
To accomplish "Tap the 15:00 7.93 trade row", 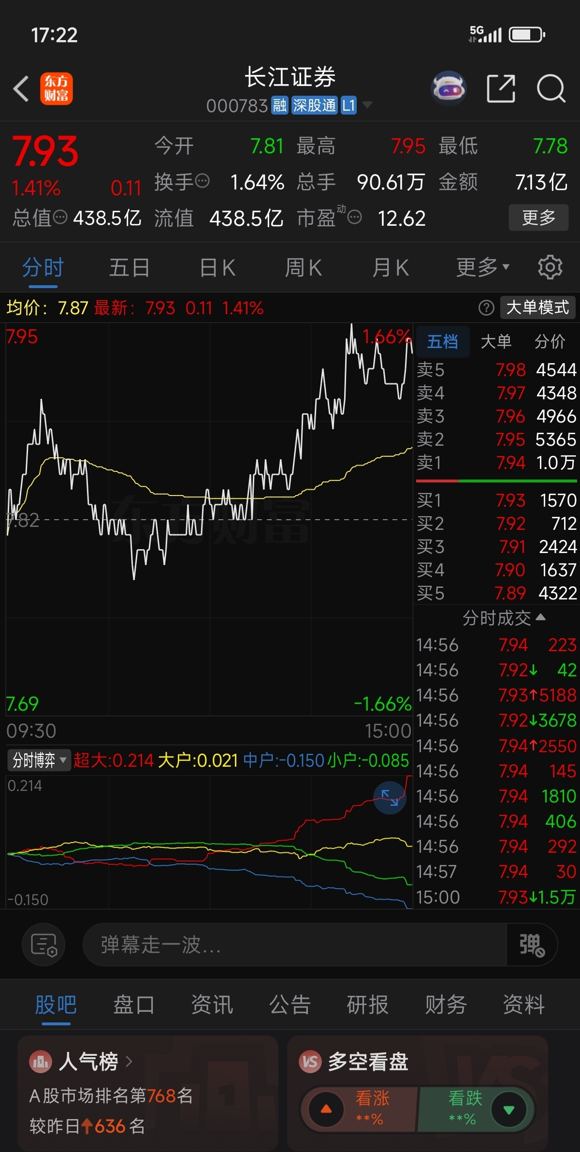I will point(496,897).
